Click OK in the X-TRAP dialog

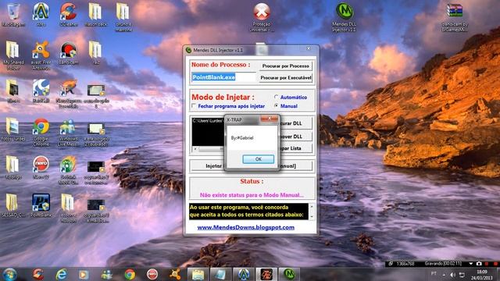pos(259,159)
